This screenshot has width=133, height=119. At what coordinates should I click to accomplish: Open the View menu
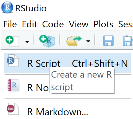tap(79, 24)
